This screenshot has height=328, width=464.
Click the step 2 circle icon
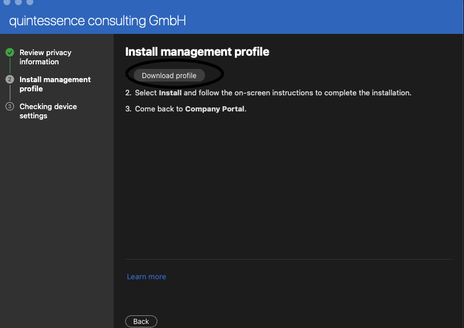click(10, 79)
